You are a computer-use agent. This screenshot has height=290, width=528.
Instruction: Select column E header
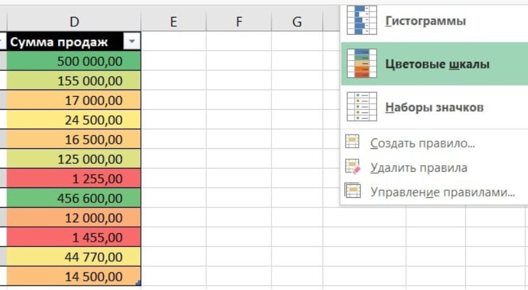(x=174, y=22)
